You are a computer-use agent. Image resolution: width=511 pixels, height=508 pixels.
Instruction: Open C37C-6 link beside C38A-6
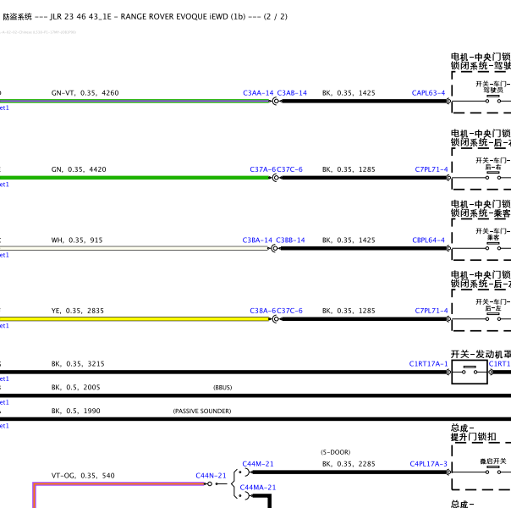tap(289, 311)
